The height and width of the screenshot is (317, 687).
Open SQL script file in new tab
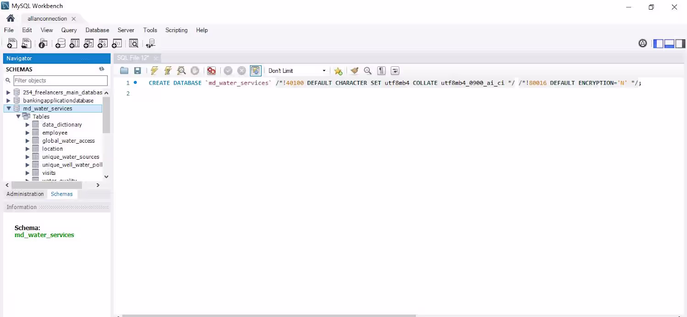pos(26,43)
